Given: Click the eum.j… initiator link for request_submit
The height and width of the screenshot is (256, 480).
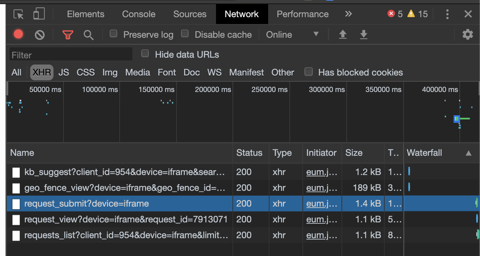Looking at the screenshot, I should click(x=321, y=203).
